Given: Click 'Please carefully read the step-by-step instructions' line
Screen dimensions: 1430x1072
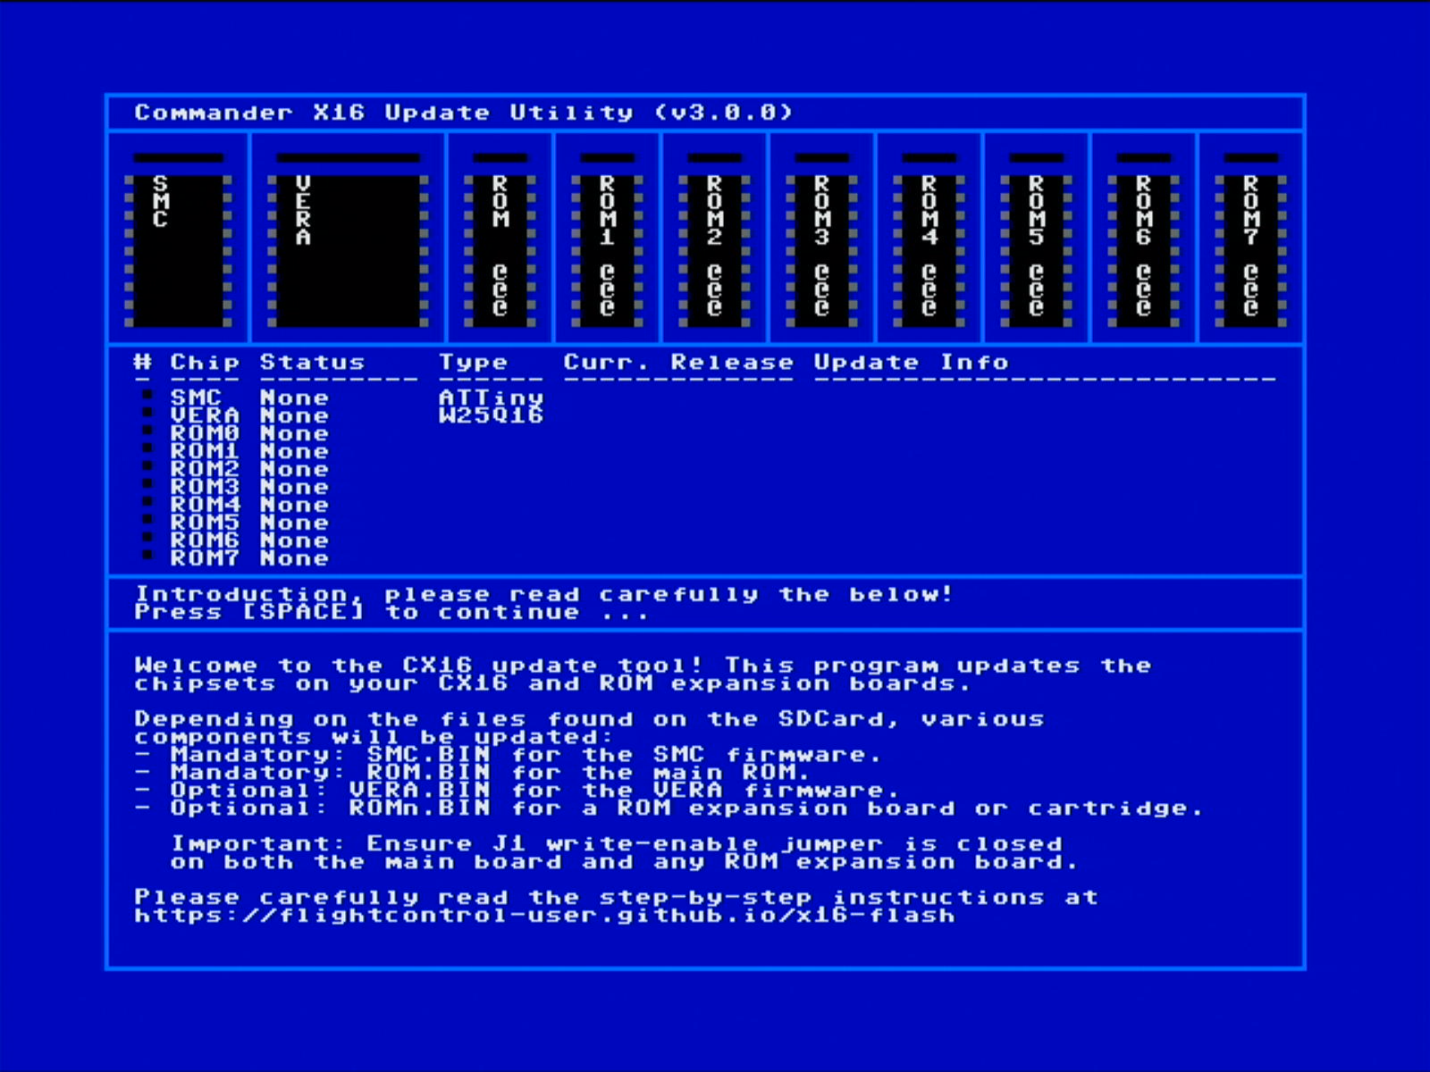Looking at the screenshot, I should (x=616, y=898).
